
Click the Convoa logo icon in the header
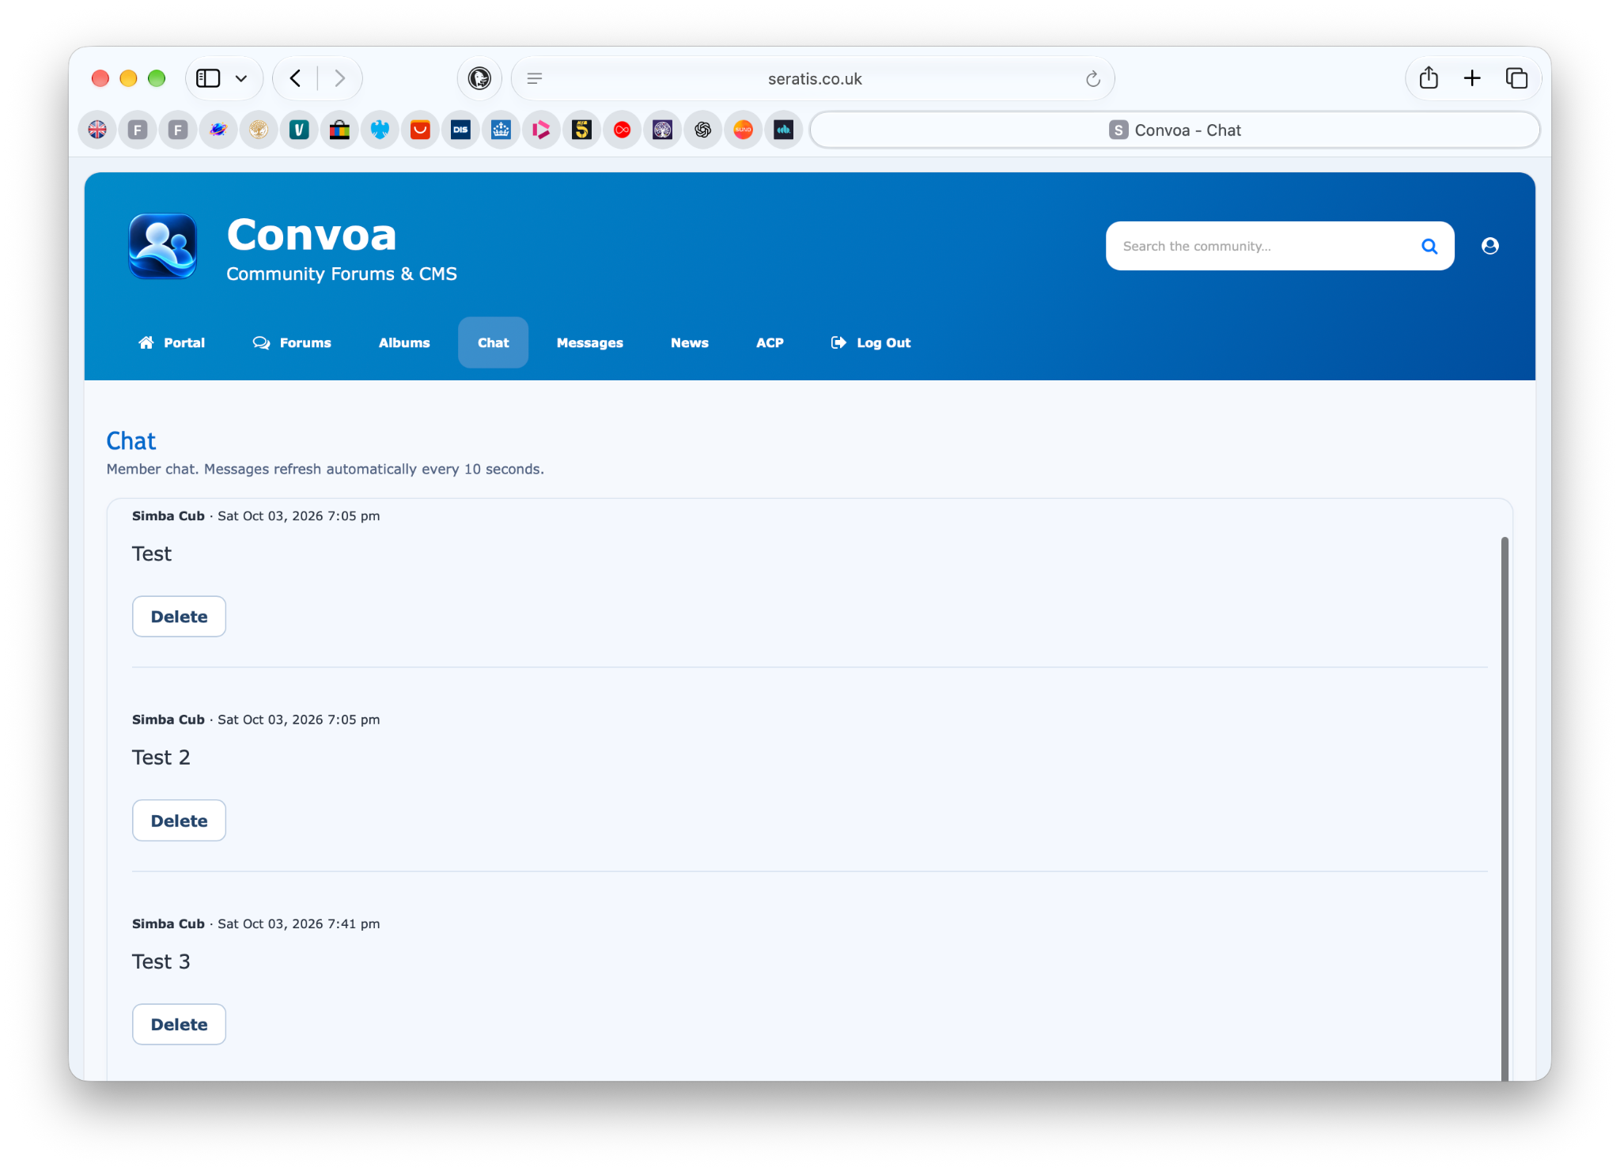pyautogui.click(x=163, y=246)
